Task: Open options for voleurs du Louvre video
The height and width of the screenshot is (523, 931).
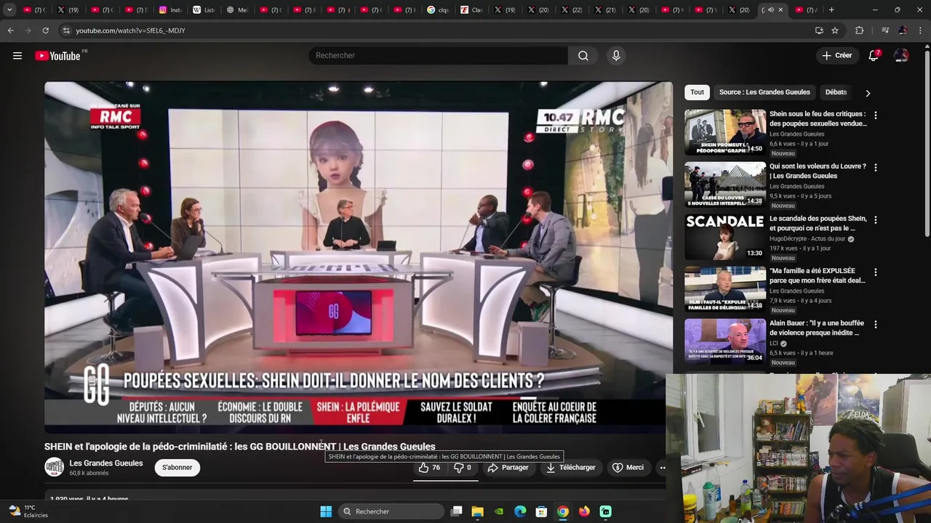Action: point(876,168)
